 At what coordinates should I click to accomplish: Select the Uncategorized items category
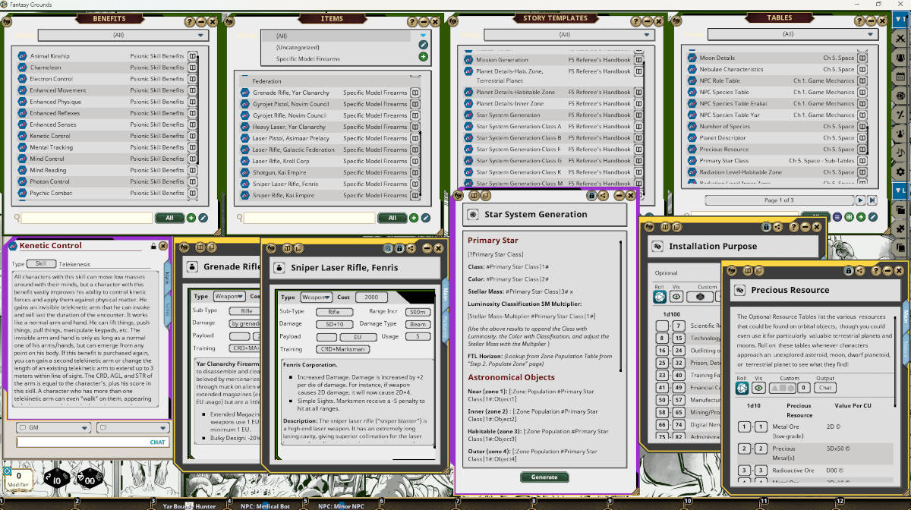point(298,47)
